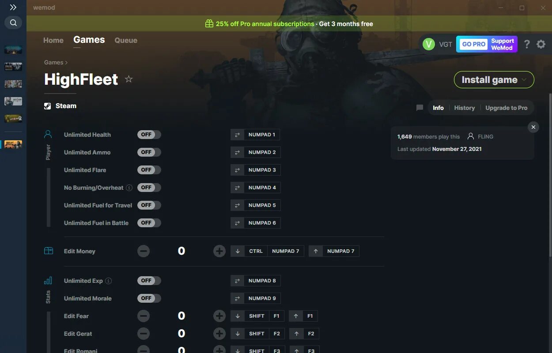552x353 pixels.
Task: Decrease Edit Fear with minus button
Action: [x=143, y=316]
